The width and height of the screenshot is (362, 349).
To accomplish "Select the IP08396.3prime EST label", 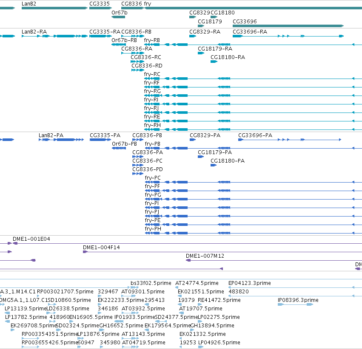I will (x=298, y=300).
